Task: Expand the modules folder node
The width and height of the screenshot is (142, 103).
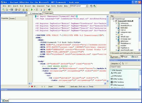Action: [x=116, y=46]
